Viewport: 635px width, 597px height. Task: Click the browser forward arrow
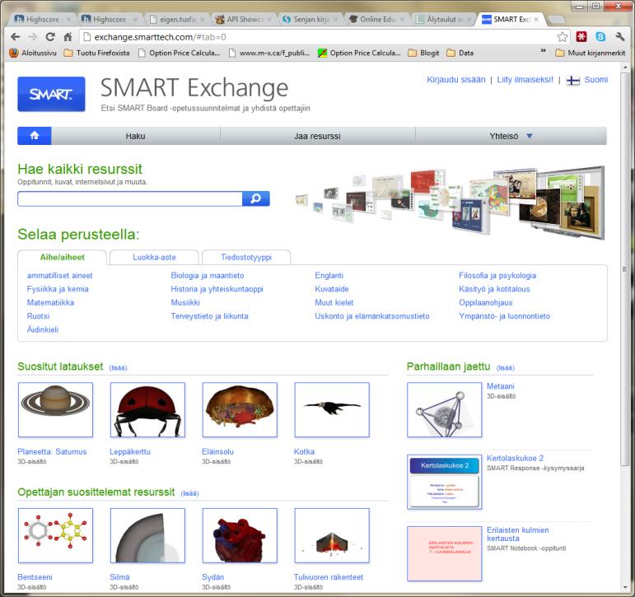coord(32,37)
